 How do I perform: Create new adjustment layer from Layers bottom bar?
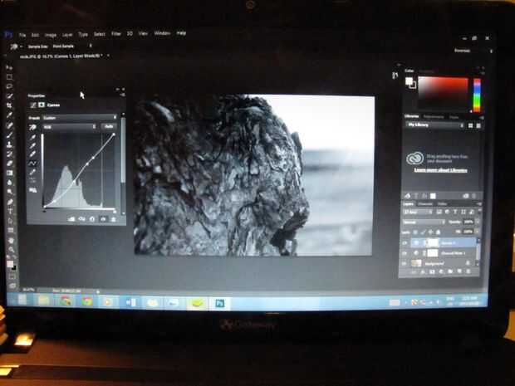pos(441,271)
